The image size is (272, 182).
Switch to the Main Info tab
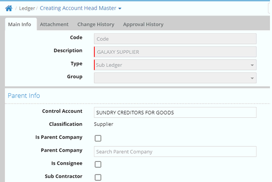pyautogui.click(x=19, y=25)
